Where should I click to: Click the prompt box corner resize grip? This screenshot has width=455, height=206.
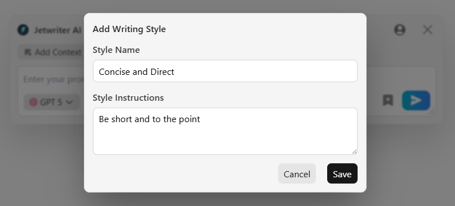[x=431, y=111]
